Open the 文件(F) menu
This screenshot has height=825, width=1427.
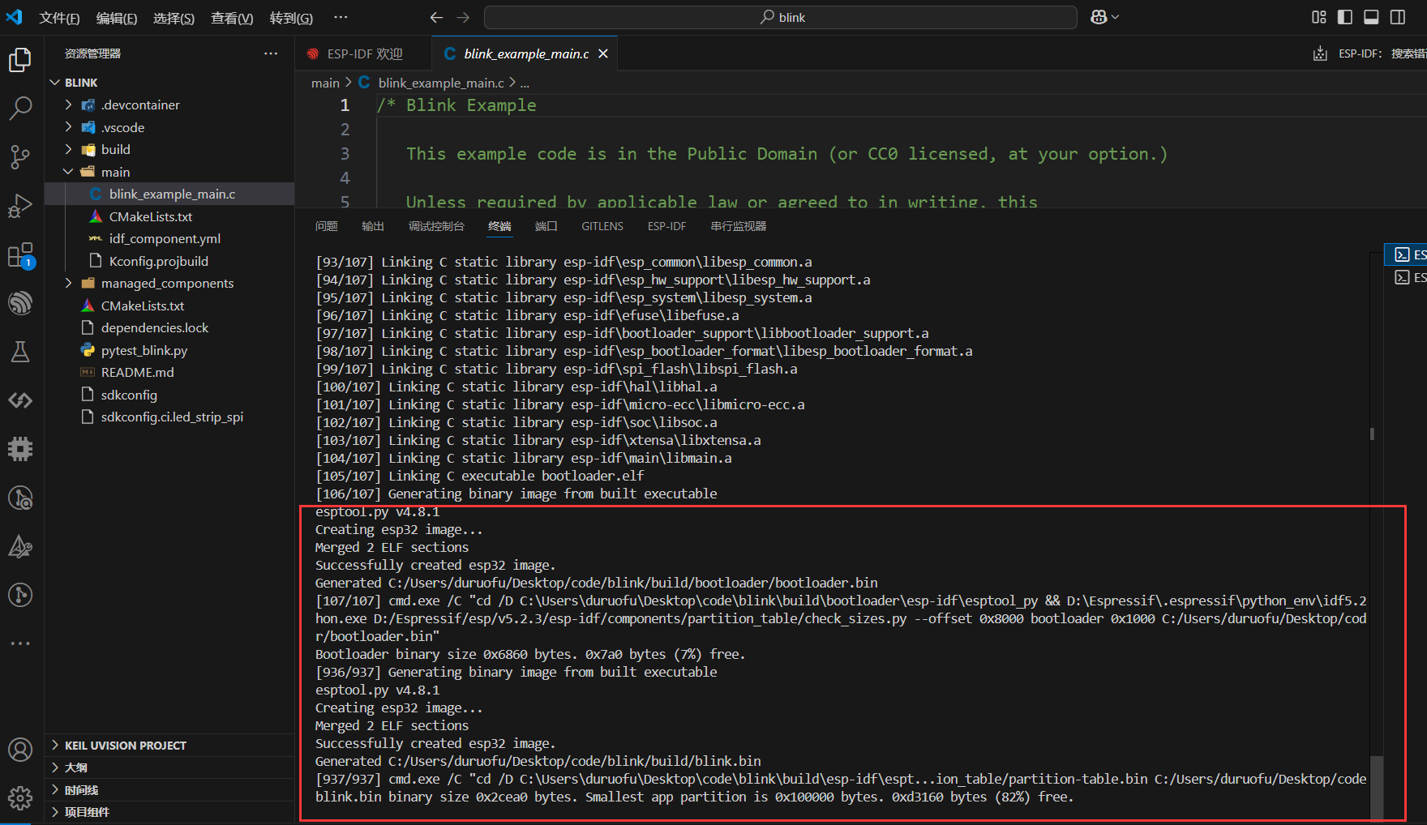click(59, 18)
